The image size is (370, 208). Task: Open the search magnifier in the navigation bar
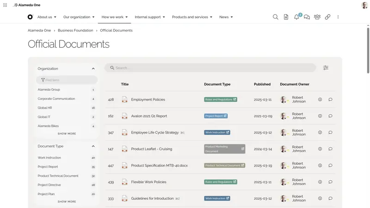click(x=275, y=17)
